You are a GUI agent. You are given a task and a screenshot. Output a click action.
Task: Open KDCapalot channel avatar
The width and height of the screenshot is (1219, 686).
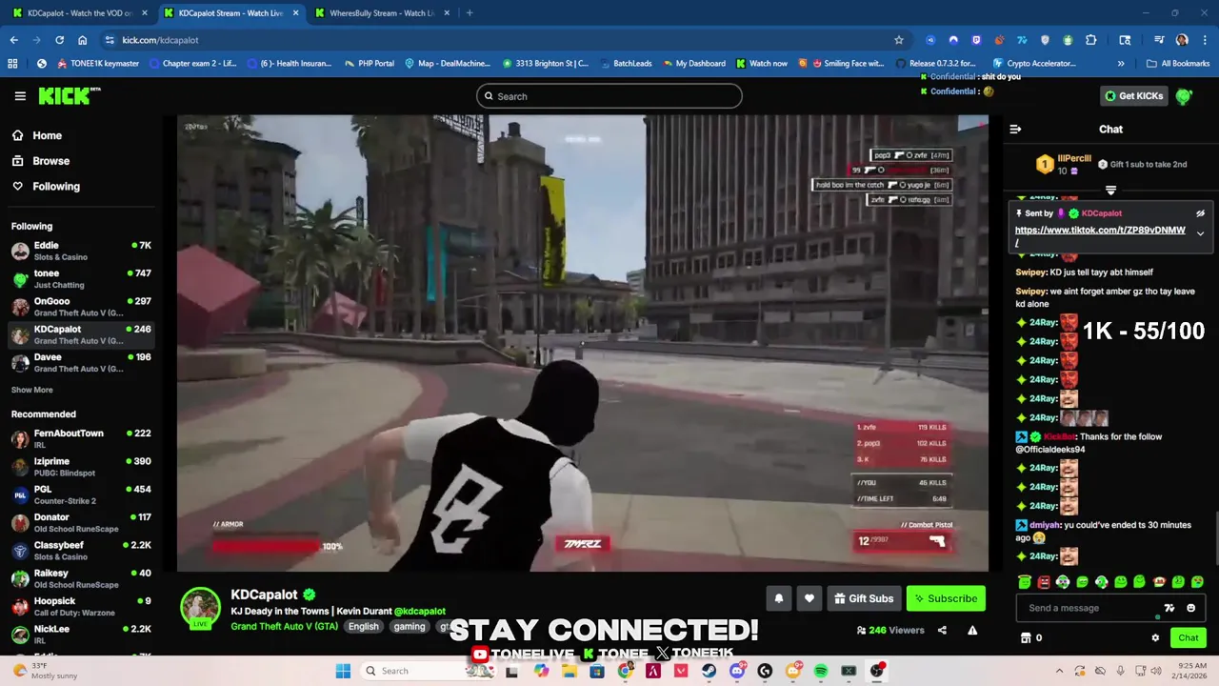(x=200, y=608)
